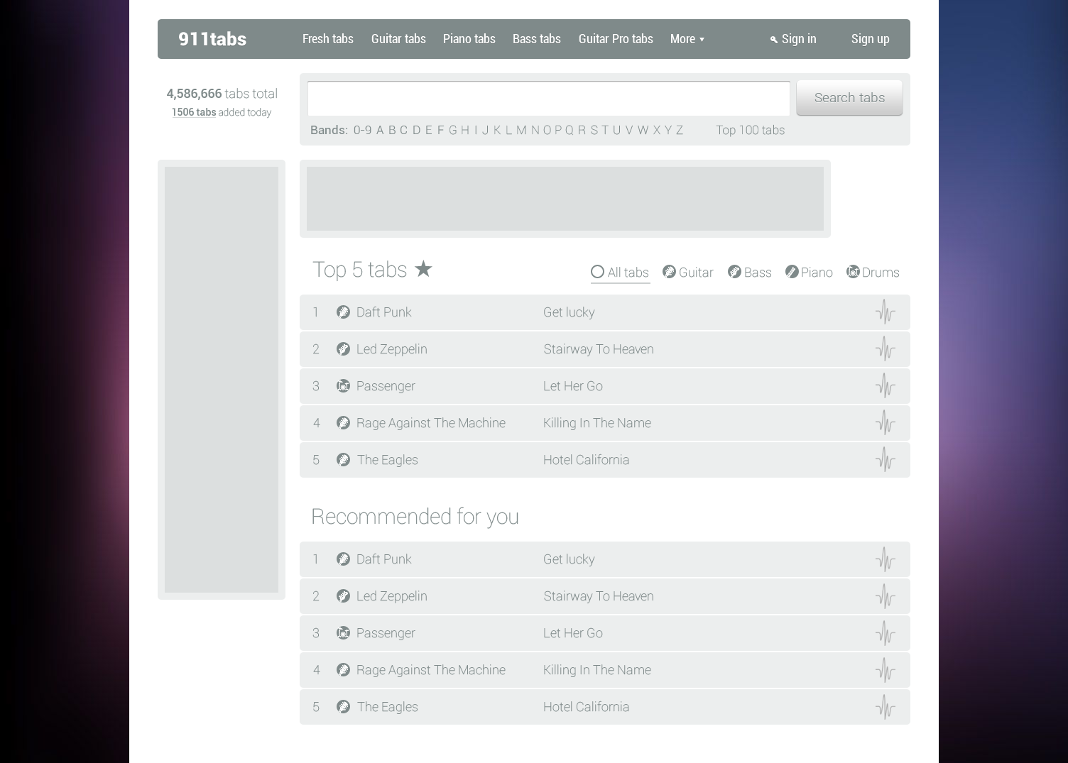Filter top tabs by Guitar
Viewport: 1068px width, 763px height.
click(x=687, y=273)
